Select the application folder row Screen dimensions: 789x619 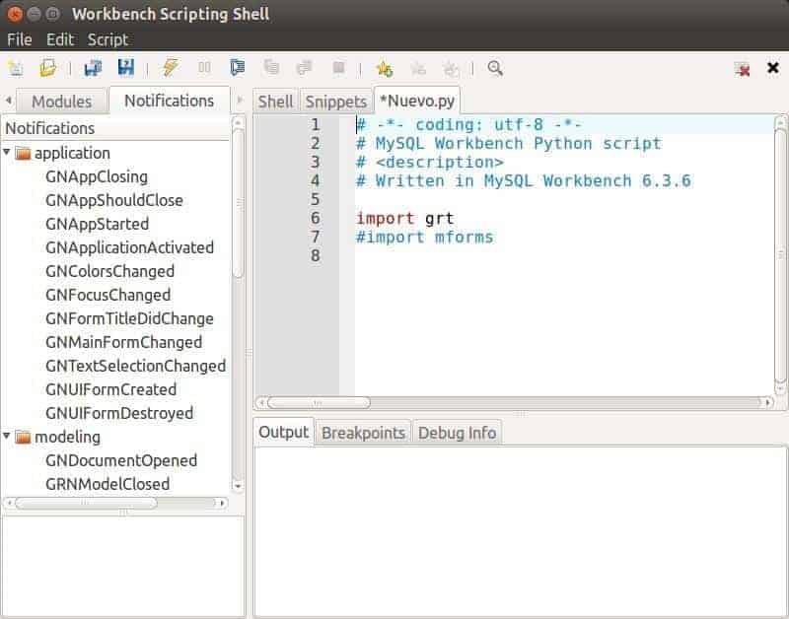click(x=116, y=153)
